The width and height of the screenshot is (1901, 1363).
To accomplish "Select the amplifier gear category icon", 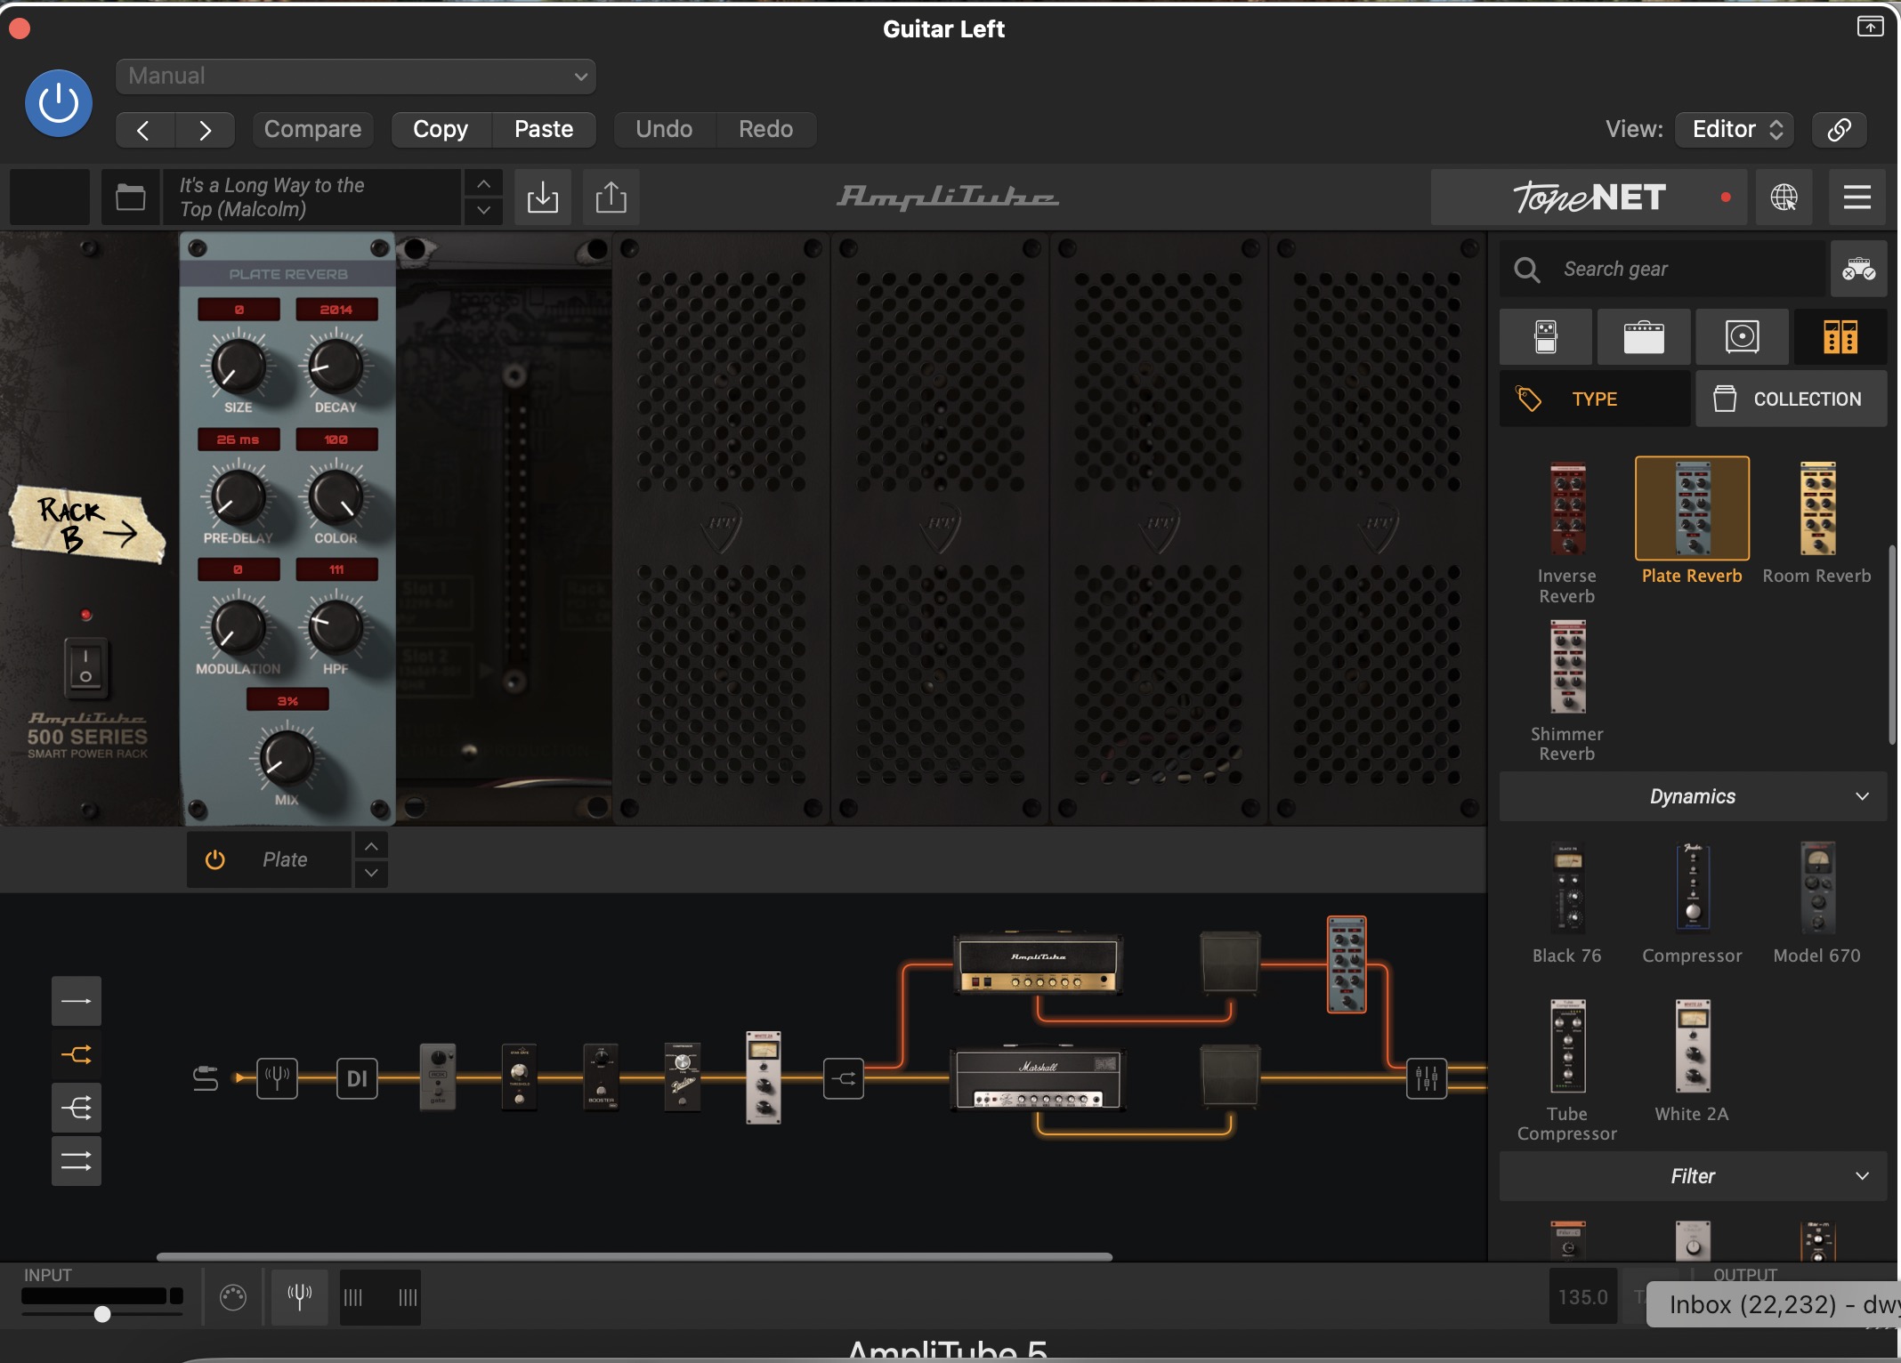I will pos(1643,337).
